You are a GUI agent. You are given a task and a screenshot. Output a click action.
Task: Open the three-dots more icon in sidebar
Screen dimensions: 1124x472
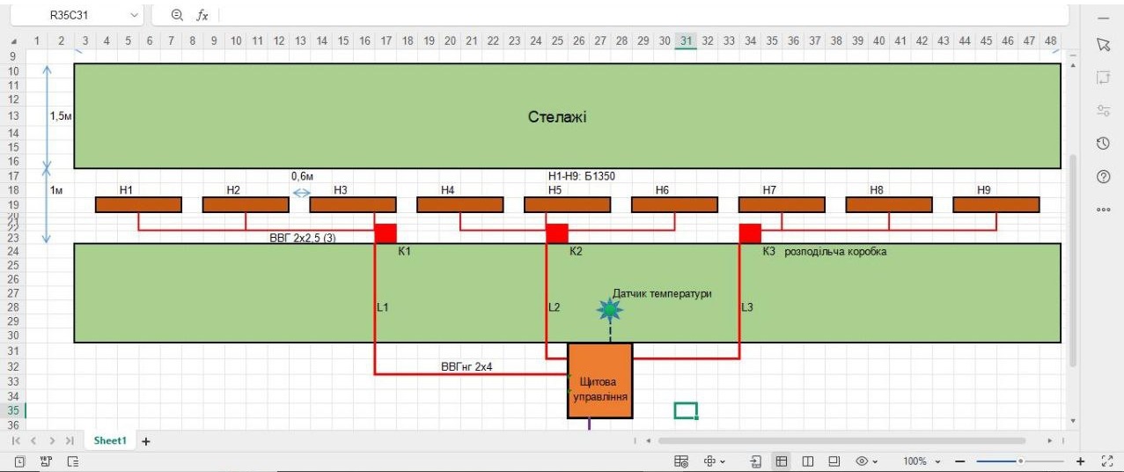tap(1106, 210)
